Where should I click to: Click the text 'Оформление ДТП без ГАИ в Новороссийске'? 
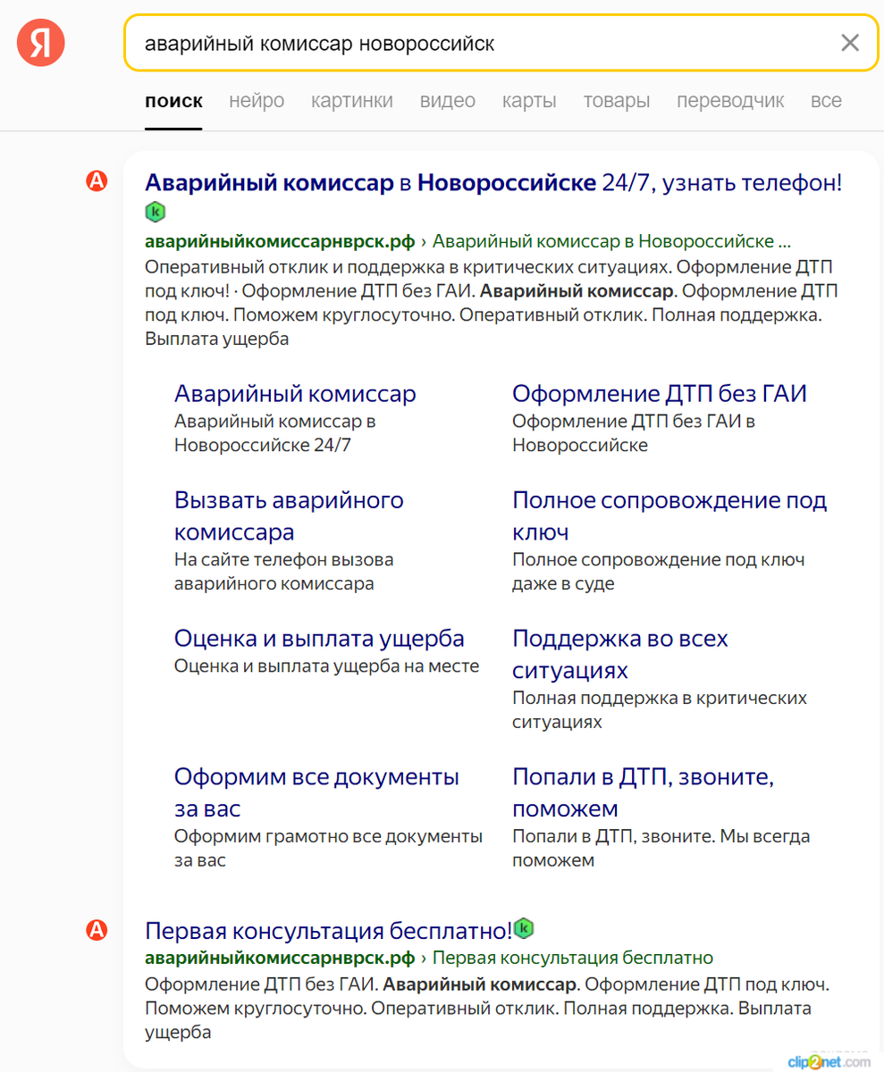(634, 432)
